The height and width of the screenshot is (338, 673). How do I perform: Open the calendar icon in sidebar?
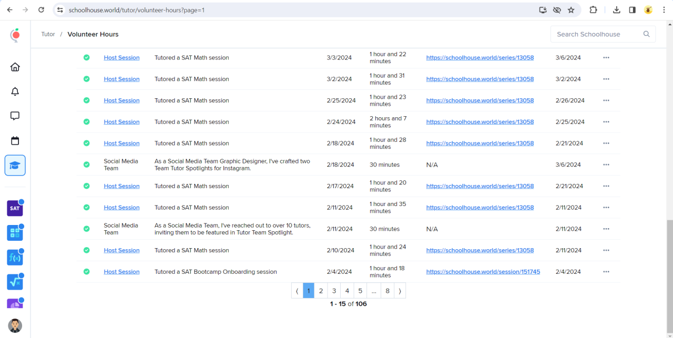[15, 141]
